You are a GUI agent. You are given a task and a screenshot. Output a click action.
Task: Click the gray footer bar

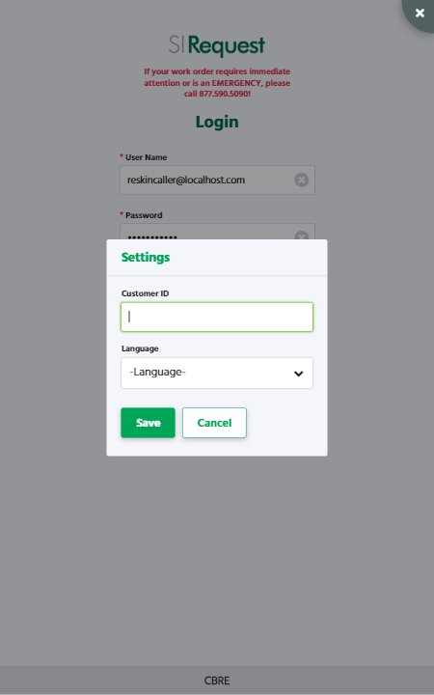pos(217,680)
